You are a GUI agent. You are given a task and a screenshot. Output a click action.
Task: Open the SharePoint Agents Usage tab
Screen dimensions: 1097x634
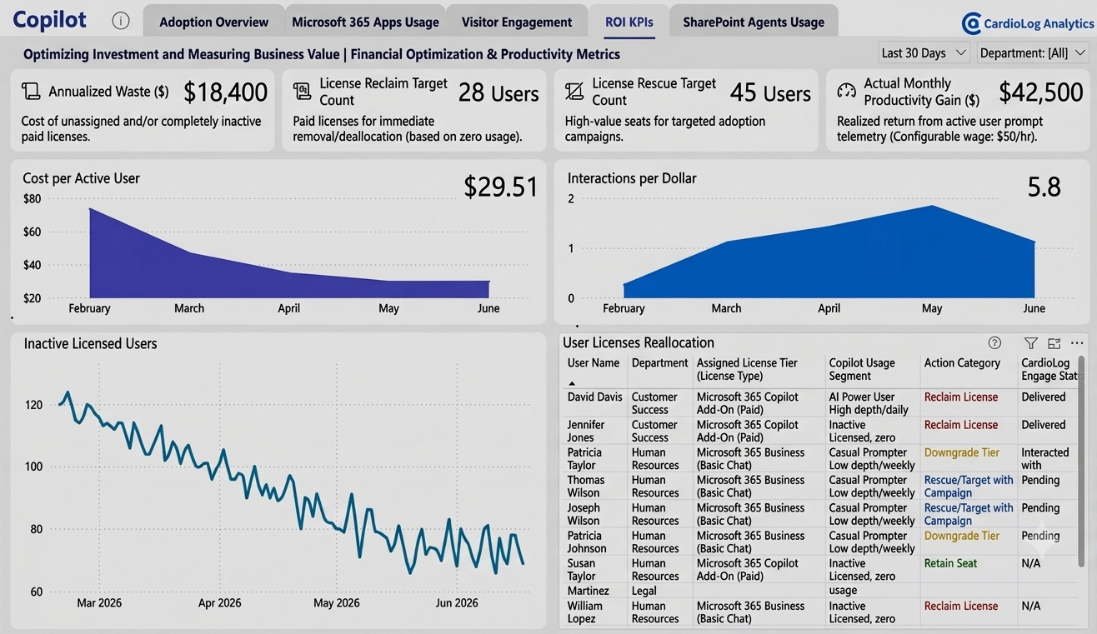754,22
